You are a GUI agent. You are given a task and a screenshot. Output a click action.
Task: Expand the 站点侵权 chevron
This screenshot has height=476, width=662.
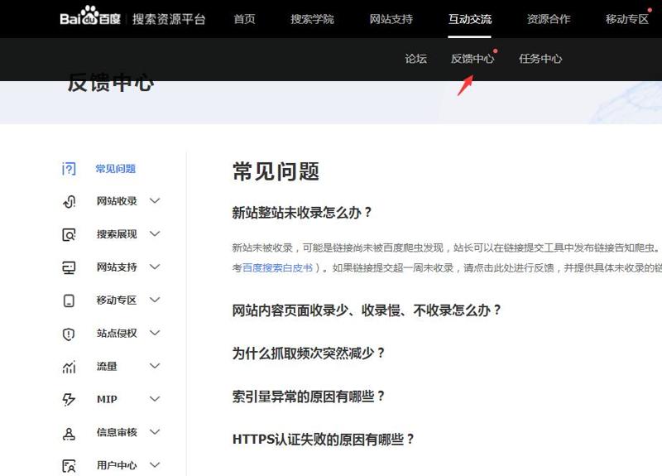[x=155, y=333]
